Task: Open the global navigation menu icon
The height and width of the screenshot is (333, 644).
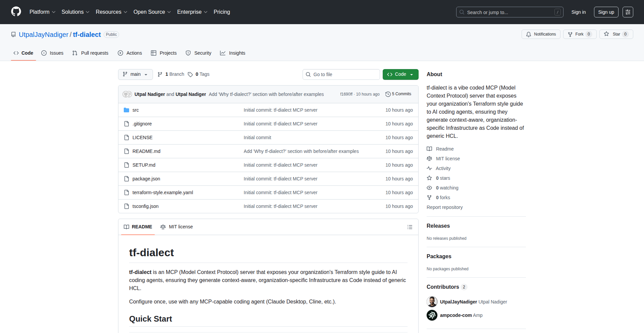Action: (628, 12)
